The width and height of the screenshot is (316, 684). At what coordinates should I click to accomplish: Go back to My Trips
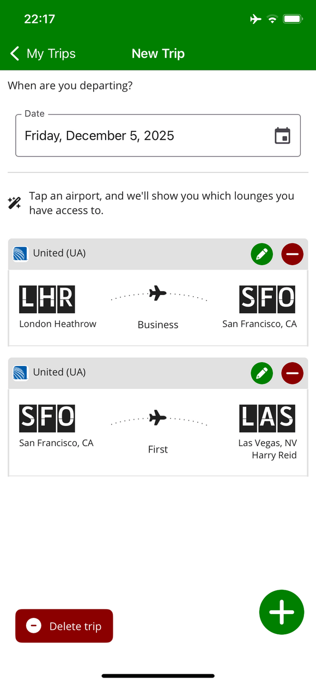click(x=42, y=53)
